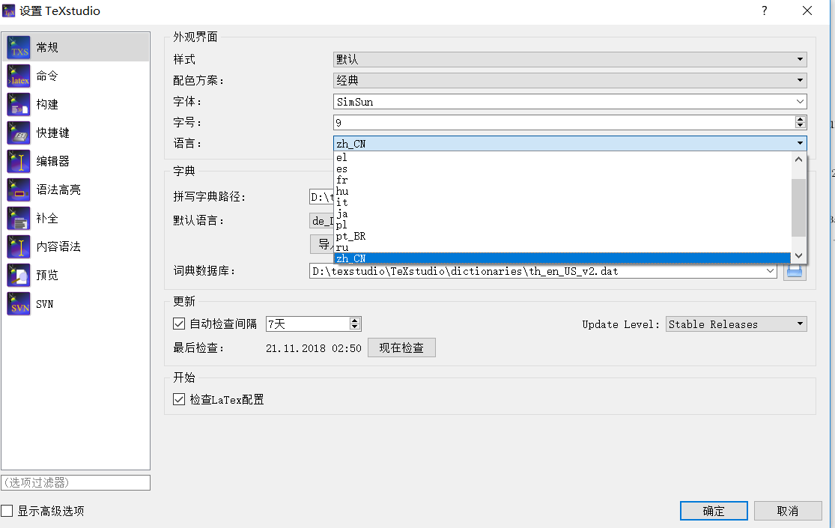Select language option pl
835x528 pixels.
coord(562,225)
